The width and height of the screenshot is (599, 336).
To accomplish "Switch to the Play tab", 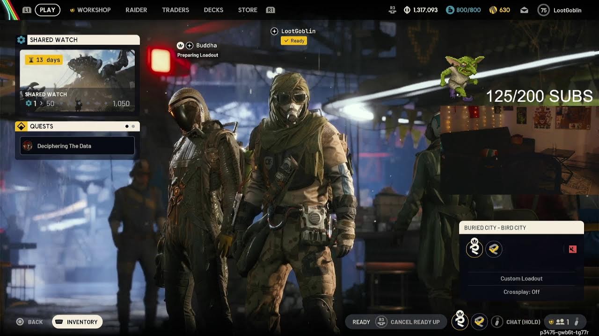I will tap(47, 10).
